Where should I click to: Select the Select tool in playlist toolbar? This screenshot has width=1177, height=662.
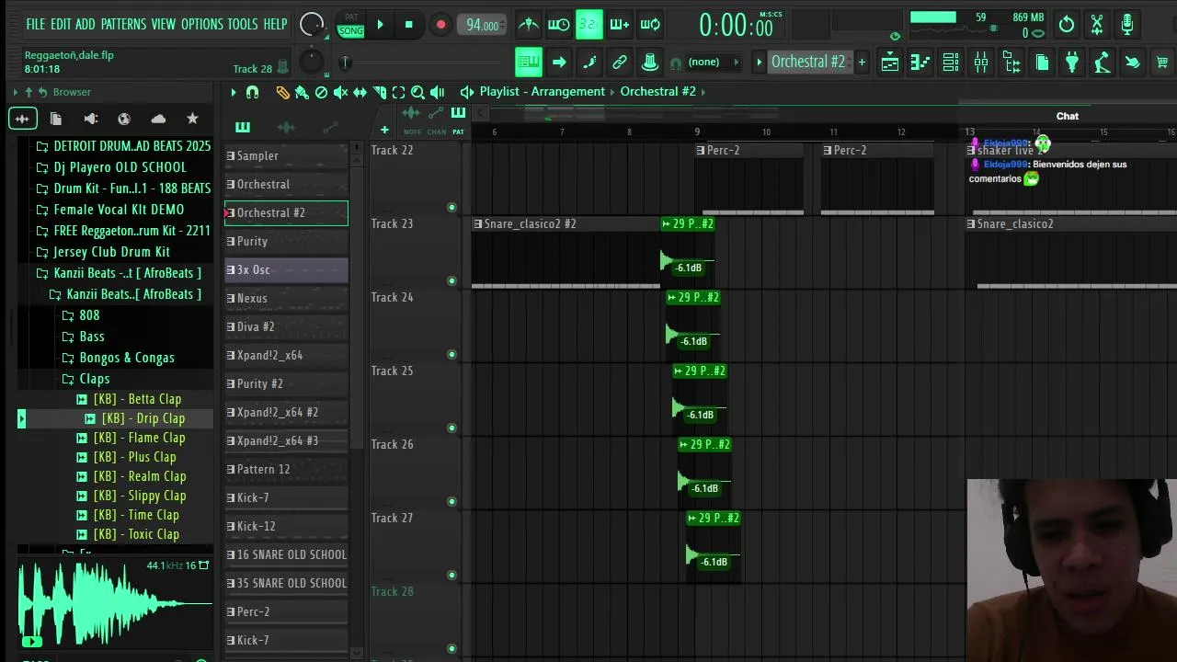pyautogui.click(x=398, y=92)
